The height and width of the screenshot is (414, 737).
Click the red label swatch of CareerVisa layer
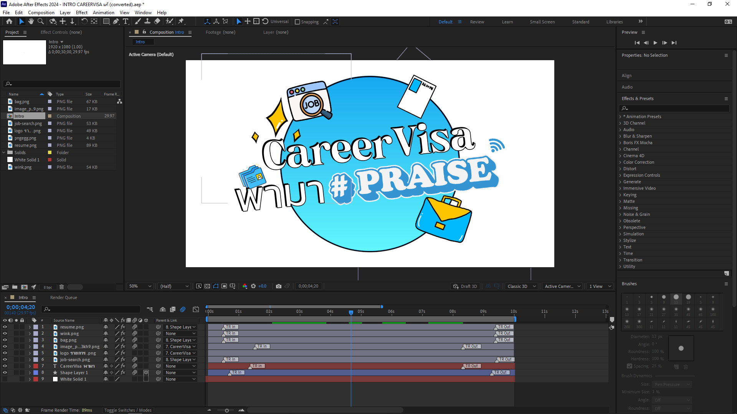click(36, 366)
